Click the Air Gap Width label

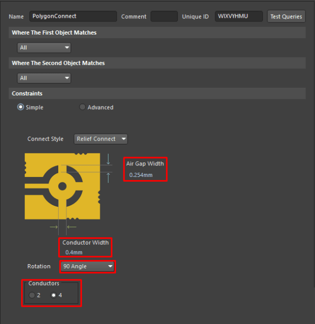pos(145,164)
